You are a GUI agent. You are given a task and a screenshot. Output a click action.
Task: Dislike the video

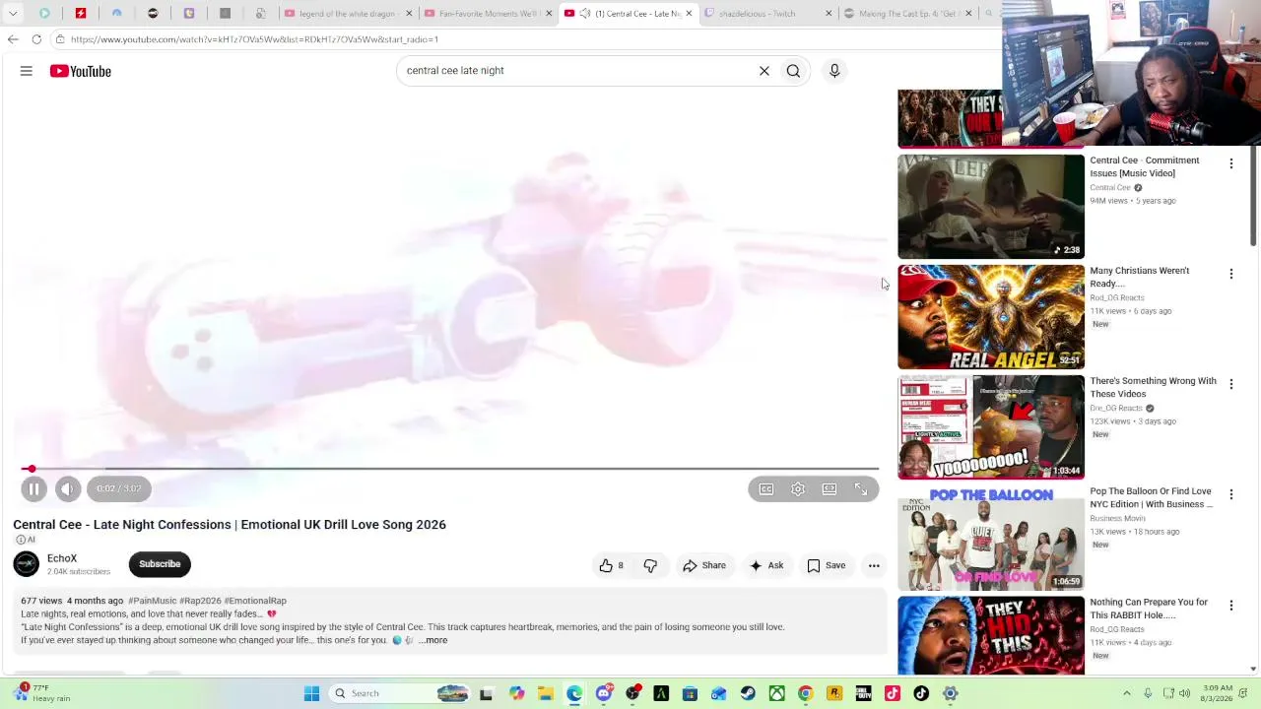tap(650, 565)
